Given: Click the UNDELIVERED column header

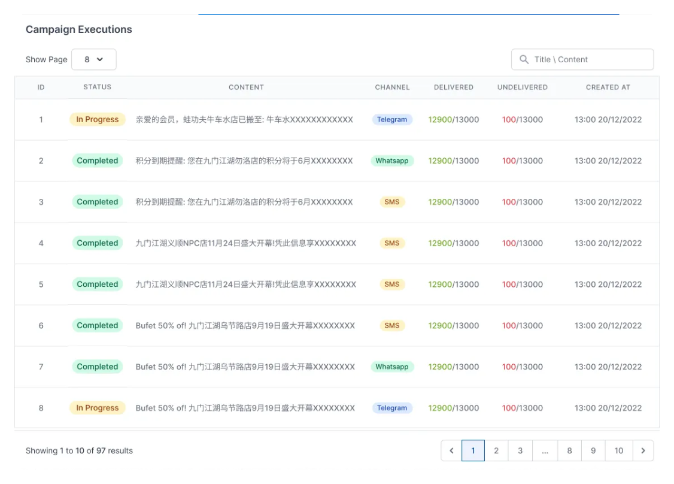Looking at the screenshot, I should [x=523, y=87].
